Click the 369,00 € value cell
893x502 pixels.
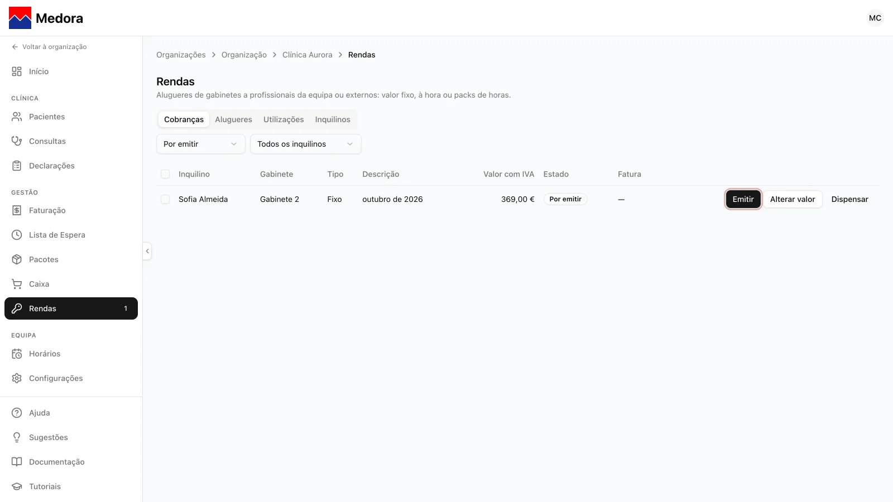[x=517, y=199]
